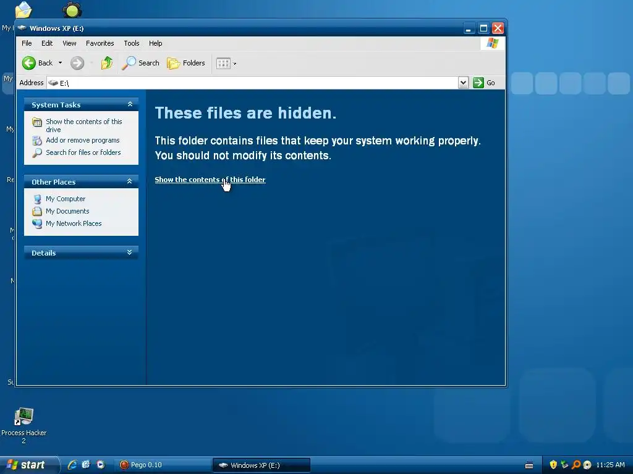The image size is (633, 474).
Task: Click 'Add or remove programs' task
Action: 82,140
